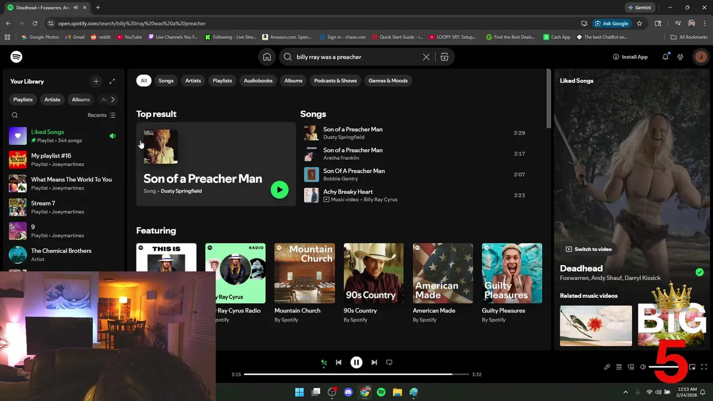
Task: Toggle repeat in the player
Action: pyautogui.click(x=389, y=363)
